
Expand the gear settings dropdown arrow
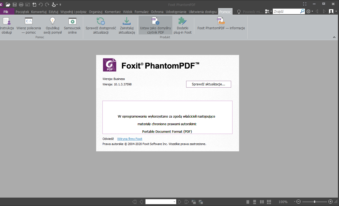[x=312, y=11]
